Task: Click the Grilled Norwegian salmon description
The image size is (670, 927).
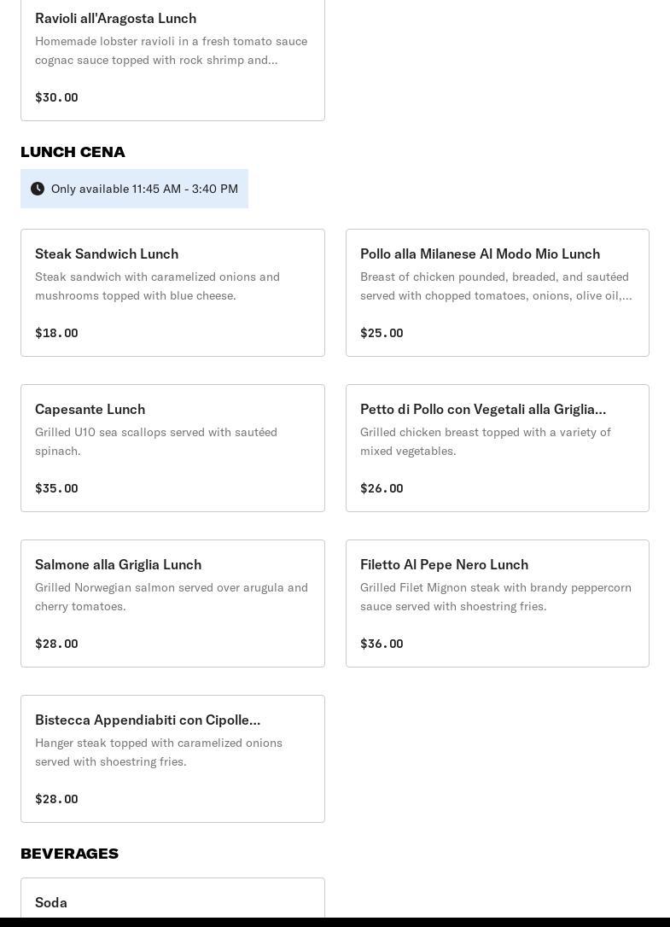Action: (171, 597)
